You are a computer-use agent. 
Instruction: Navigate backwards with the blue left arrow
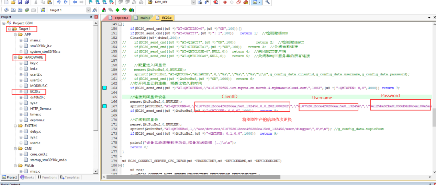tap(75, 2)
